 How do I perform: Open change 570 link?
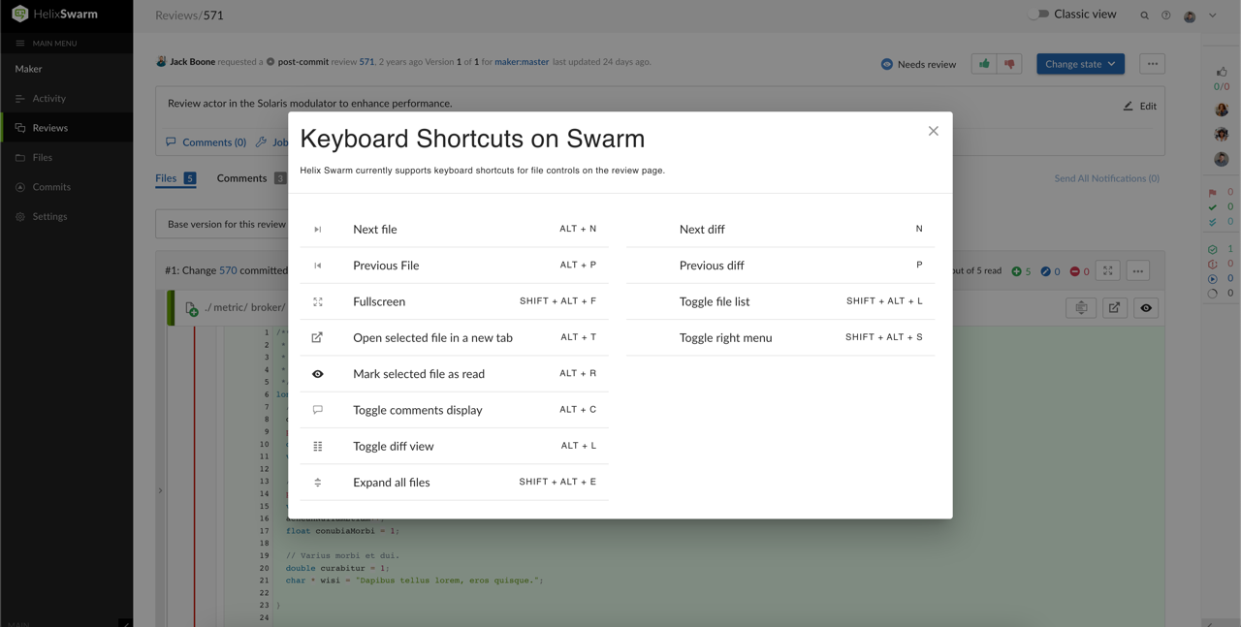tap(228, 271)
